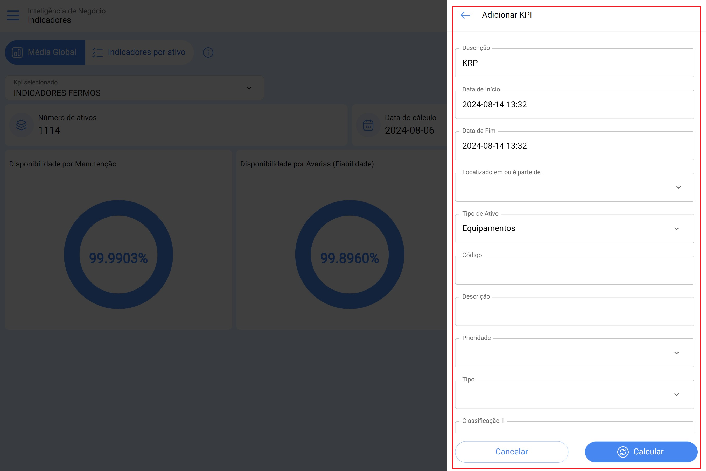Expand Localizado em ou é parte de
This screenshot has width=706, height=471.
tap(574, 187)
